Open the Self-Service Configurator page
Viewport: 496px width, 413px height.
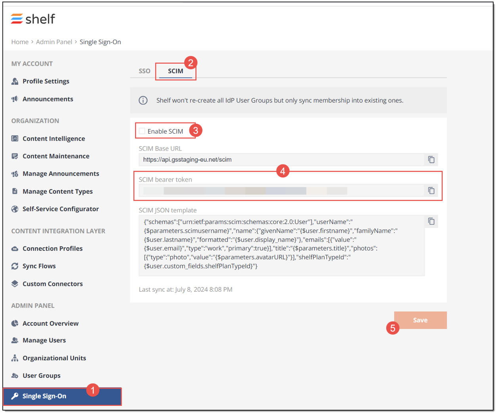pos(61,209)
